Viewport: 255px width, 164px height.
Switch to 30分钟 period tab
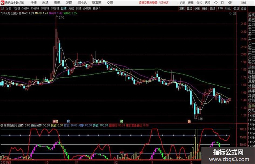[x=45, y=8]
